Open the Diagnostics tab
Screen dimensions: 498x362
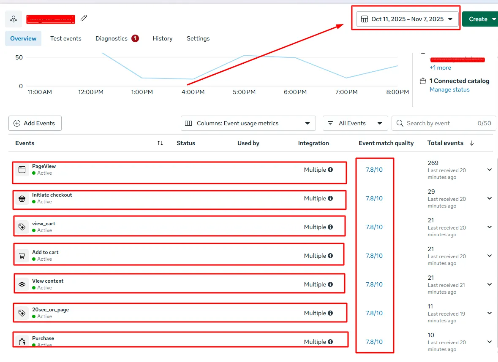[112, 38]
